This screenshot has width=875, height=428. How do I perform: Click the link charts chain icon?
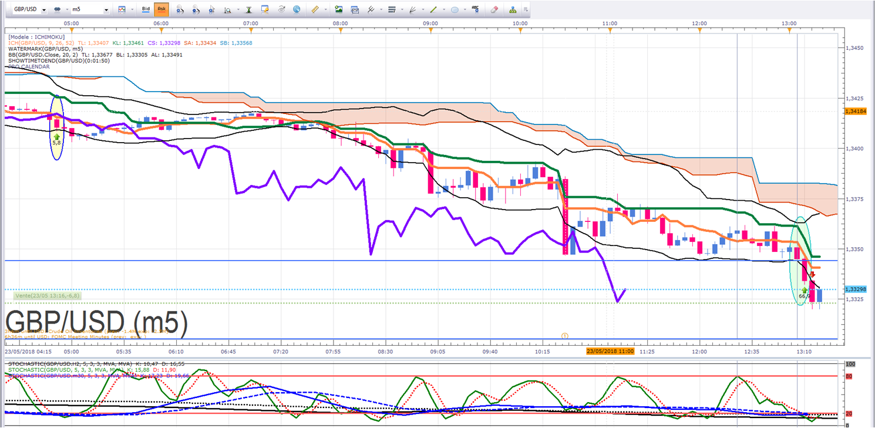tap(58, 10)
